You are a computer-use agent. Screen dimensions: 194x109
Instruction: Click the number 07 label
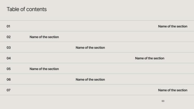(9, 90)
